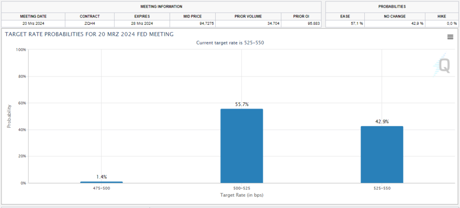
Task: Click the MID PRICE column header
Action: click(x=193, y=17)
